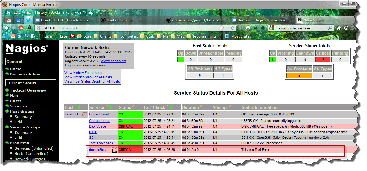Click the Critical service totals header
This screenshot has height=171, width=367.
point(323,53)
